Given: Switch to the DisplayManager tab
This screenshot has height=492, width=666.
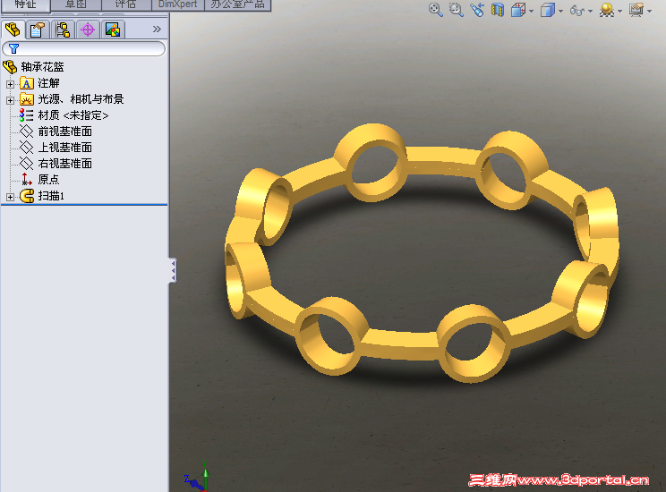Looking at the screenshot, I should tap(113, 30).
